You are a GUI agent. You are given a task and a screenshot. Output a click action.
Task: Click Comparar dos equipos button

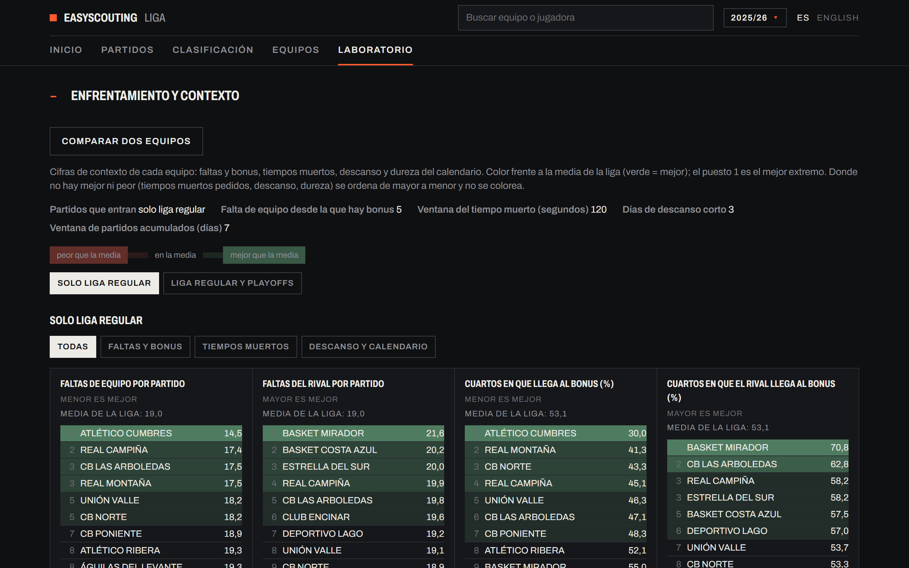tap(126, 141)
